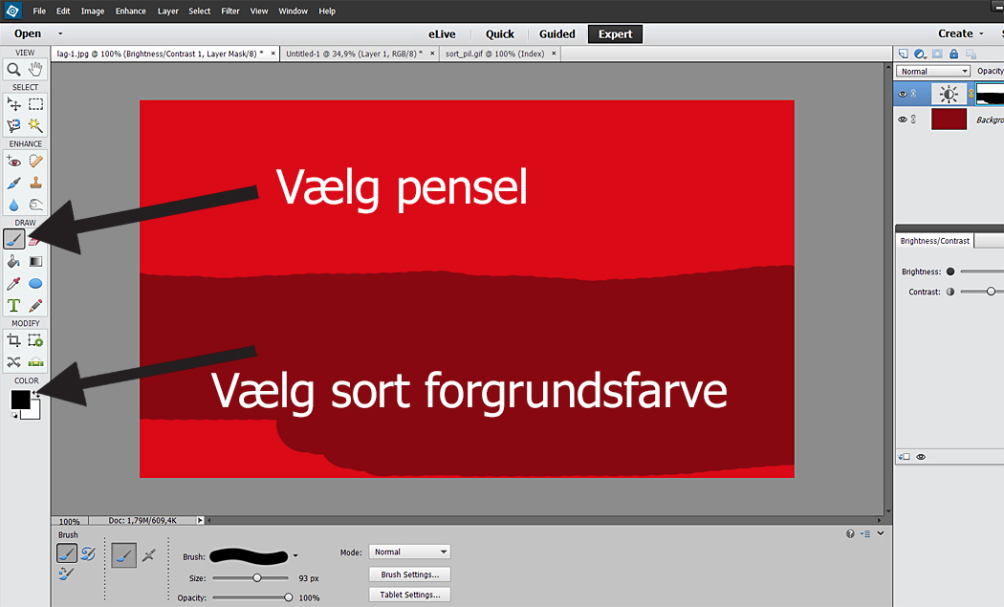Toggle visibility of the Background layer

tap(903, 120)
